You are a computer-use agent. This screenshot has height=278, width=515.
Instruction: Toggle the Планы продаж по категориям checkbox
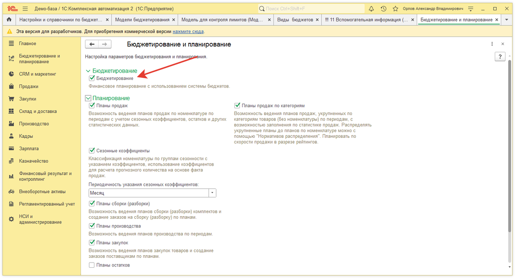[x=237, y=106]
